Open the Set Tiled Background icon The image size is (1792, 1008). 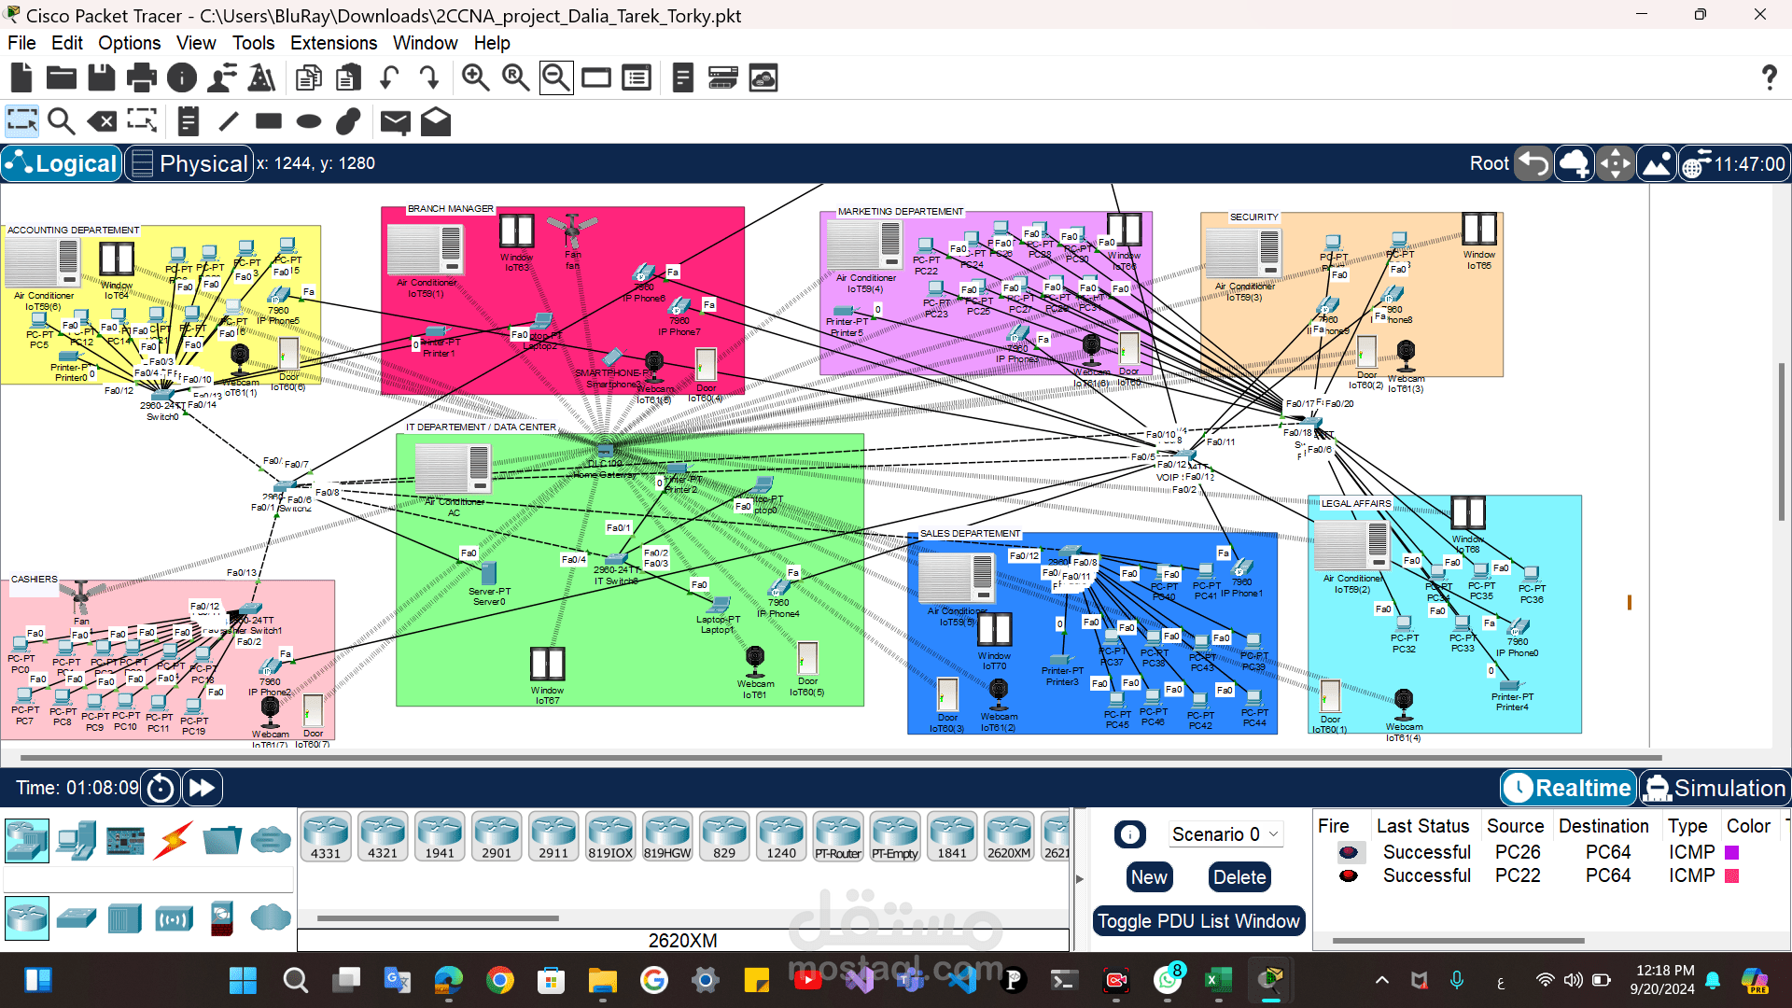pyautogui.click(x=1657, y=163)
